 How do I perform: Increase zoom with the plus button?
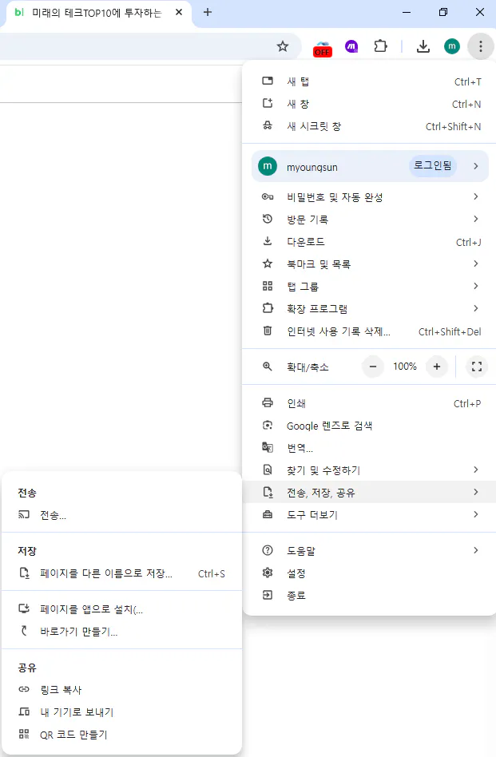(437, 367)
